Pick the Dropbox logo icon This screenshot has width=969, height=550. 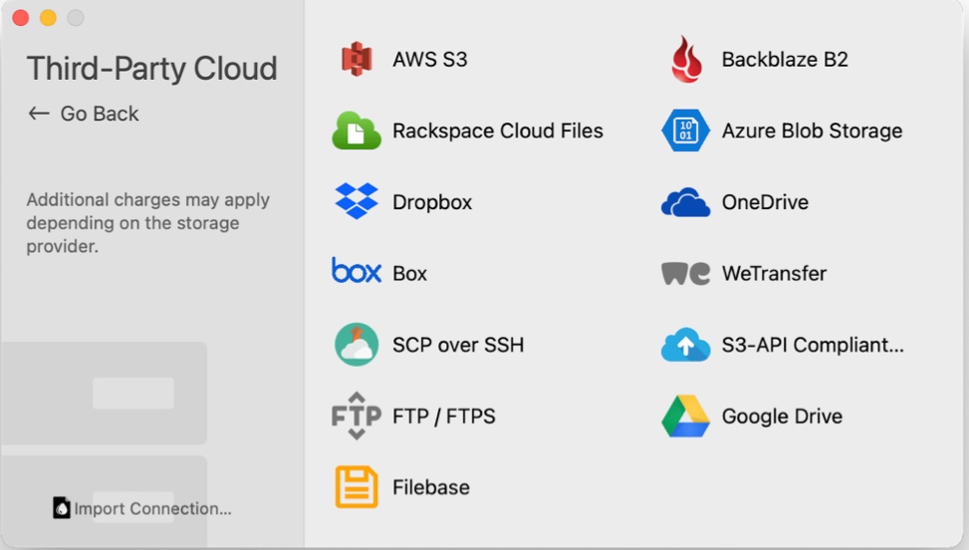point(357,201)
